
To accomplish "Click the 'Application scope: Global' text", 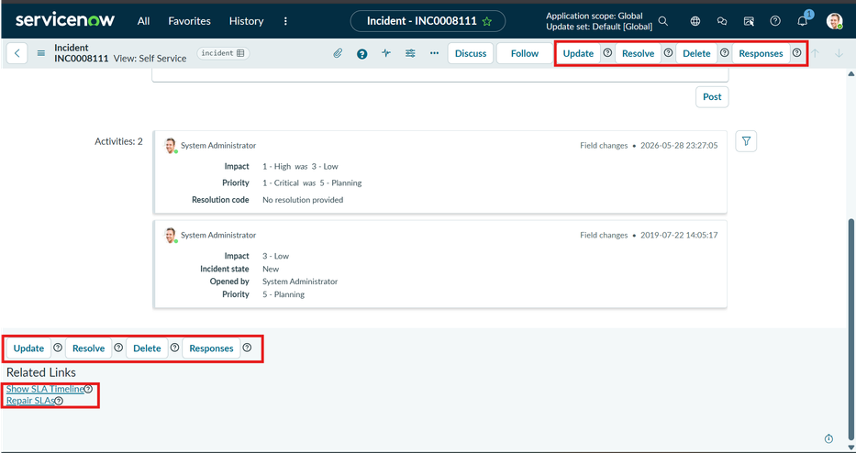I will pyautogui.click(x=595, y=16).
